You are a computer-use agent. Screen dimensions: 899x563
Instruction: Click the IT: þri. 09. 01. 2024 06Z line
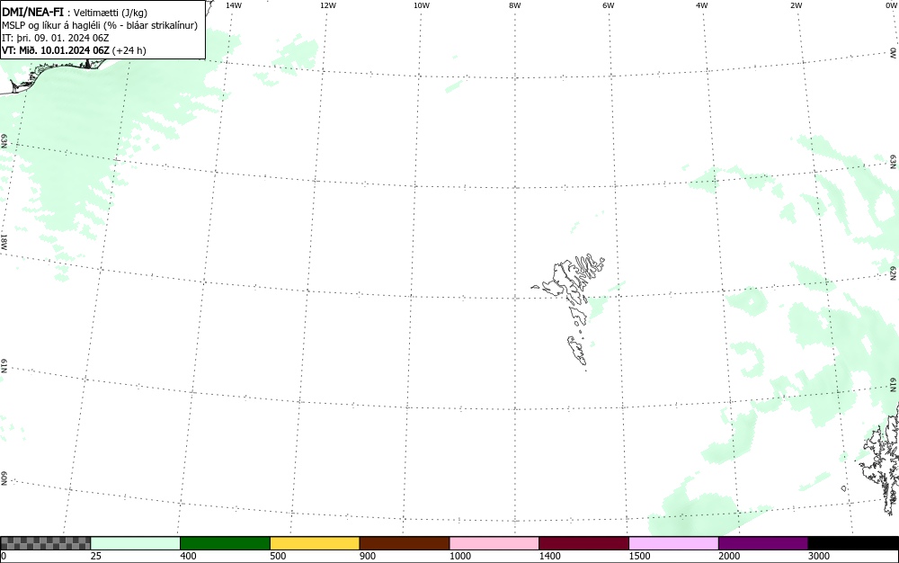coord(56,38)
